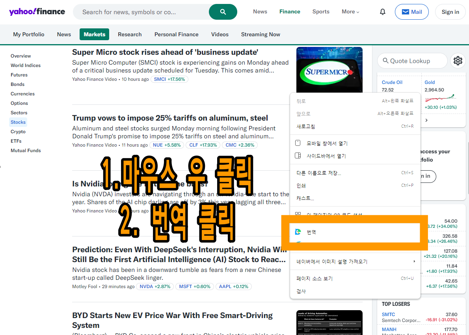Click SMTC ticker in Top Losers
Screen dimensions: 469x335
point(388,315)
